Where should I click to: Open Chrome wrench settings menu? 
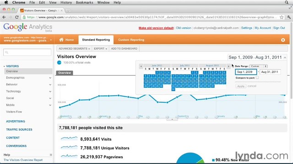(x=289, y=17)
